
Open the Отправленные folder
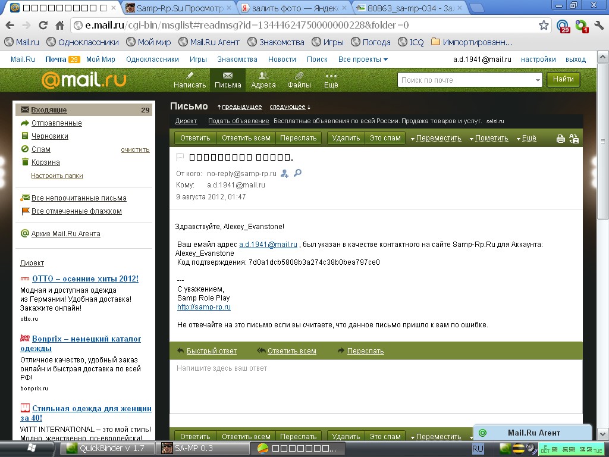pos(56,123)
